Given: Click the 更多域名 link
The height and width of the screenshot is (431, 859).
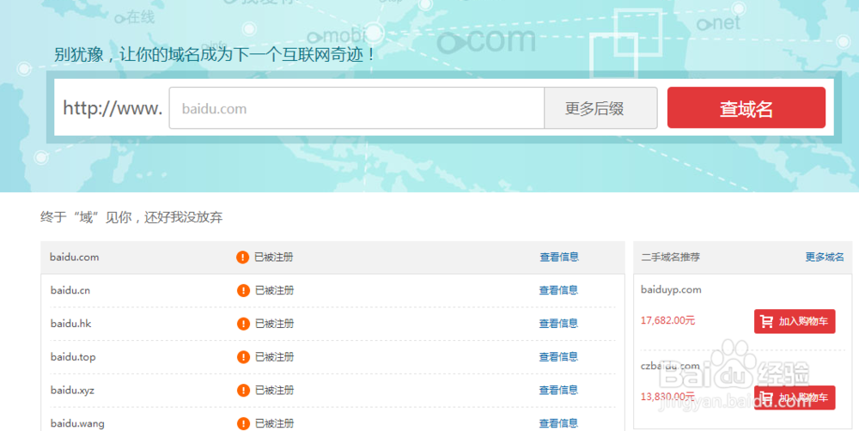Looking at the screenshot, I should [x=825, y=257].
